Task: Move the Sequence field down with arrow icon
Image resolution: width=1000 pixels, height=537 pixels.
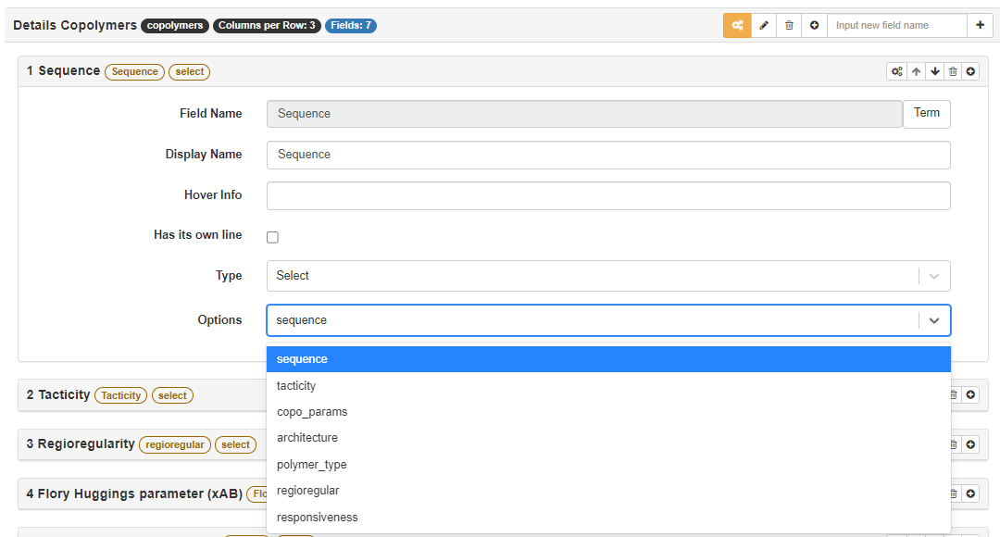Action: (x=934, y=71)
